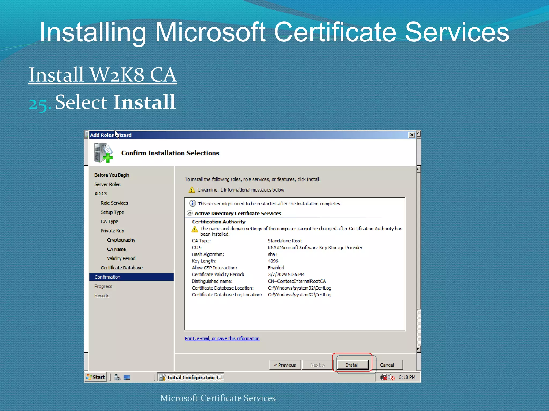Open the Role Services step
This screenshot has height=411, width=549.
[114, 203]
